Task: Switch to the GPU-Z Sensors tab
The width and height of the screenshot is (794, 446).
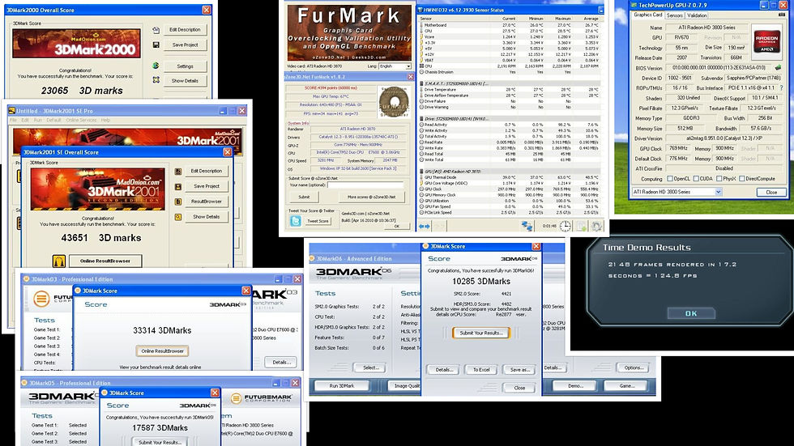Action: [x=674, y=15]
